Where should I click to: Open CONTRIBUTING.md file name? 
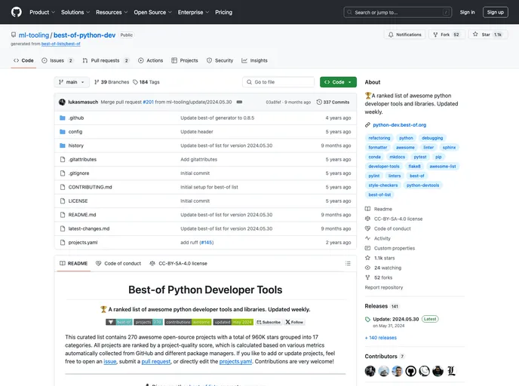90,187
